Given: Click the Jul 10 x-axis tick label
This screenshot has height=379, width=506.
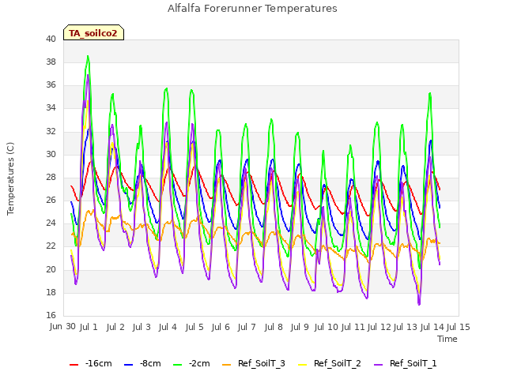Looking at the screenshot, I should [x=326, y=327].
